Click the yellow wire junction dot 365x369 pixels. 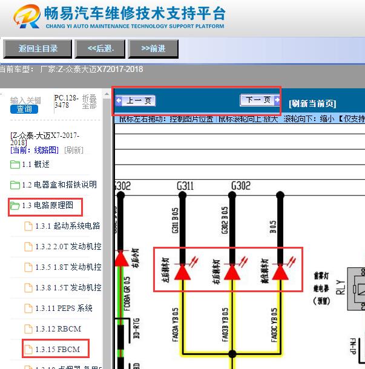click(x=232, y=354)
